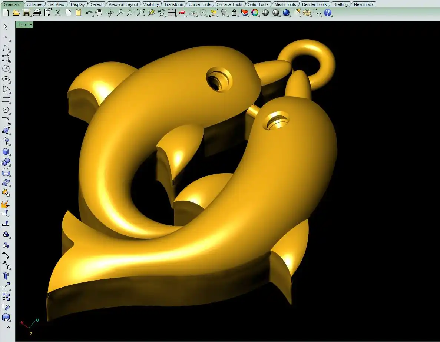Select the Polygon tool icon
This screenshot has width=440, height=342.
pyautogui.click(x=6, y=110)
